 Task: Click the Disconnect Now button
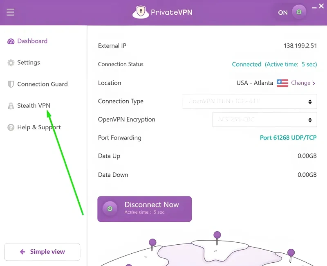tap(145, 209)
